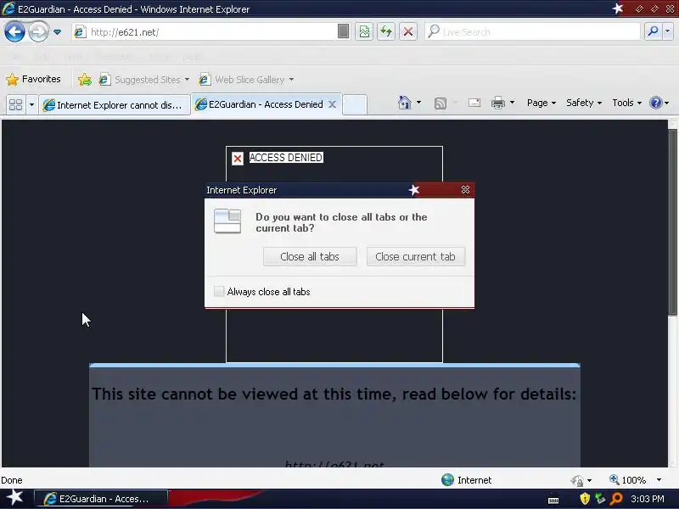The image size is (679, 509).
Task: Open a new blank tab
Action: [355, 105]
